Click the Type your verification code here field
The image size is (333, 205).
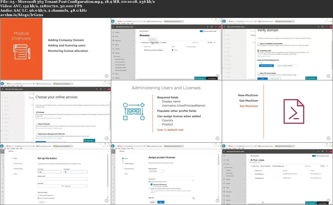[287, 66]
